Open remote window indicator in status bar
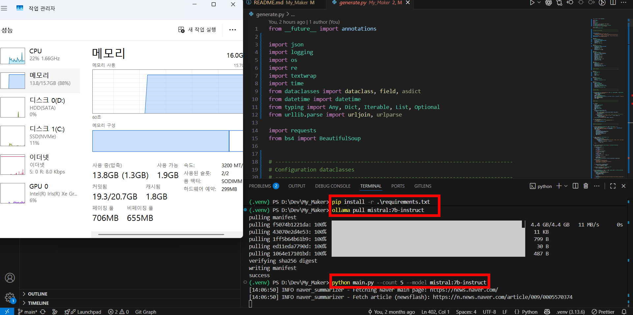Image resolution: width=633 pixels, height=315 pixels. 7,311
